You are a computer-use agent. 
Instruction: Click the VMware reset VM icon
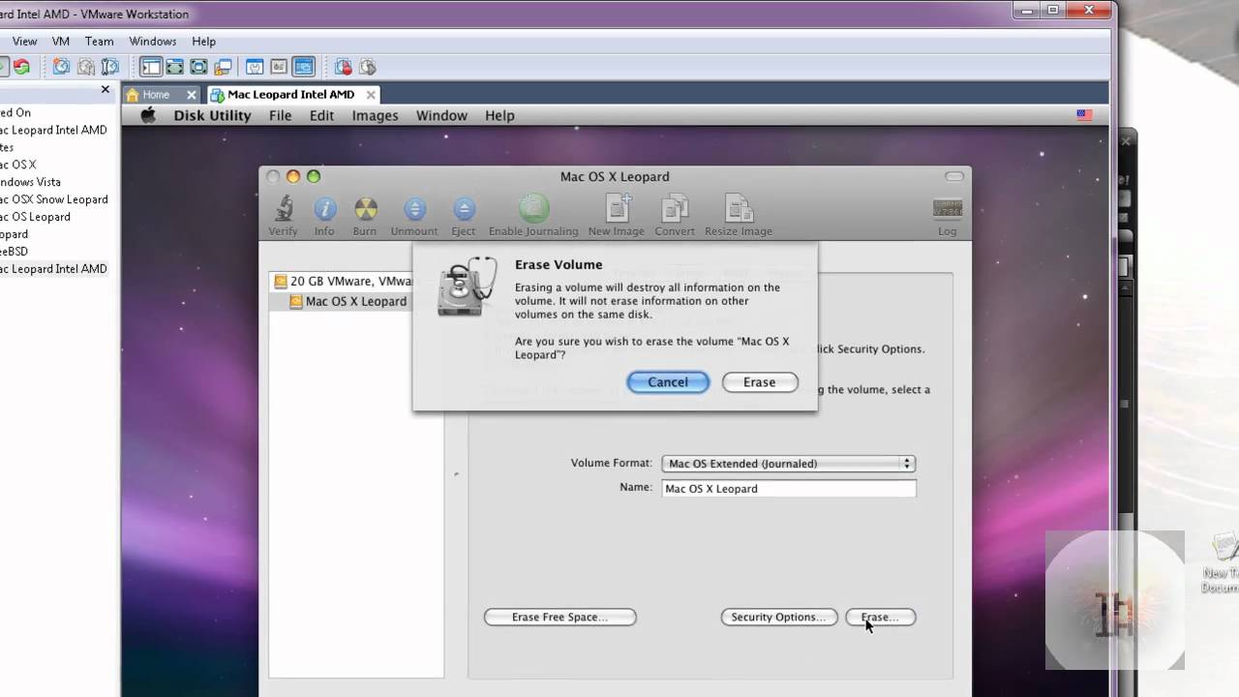click(x=21, y=67)
